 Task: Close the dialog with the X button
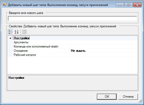137,5
